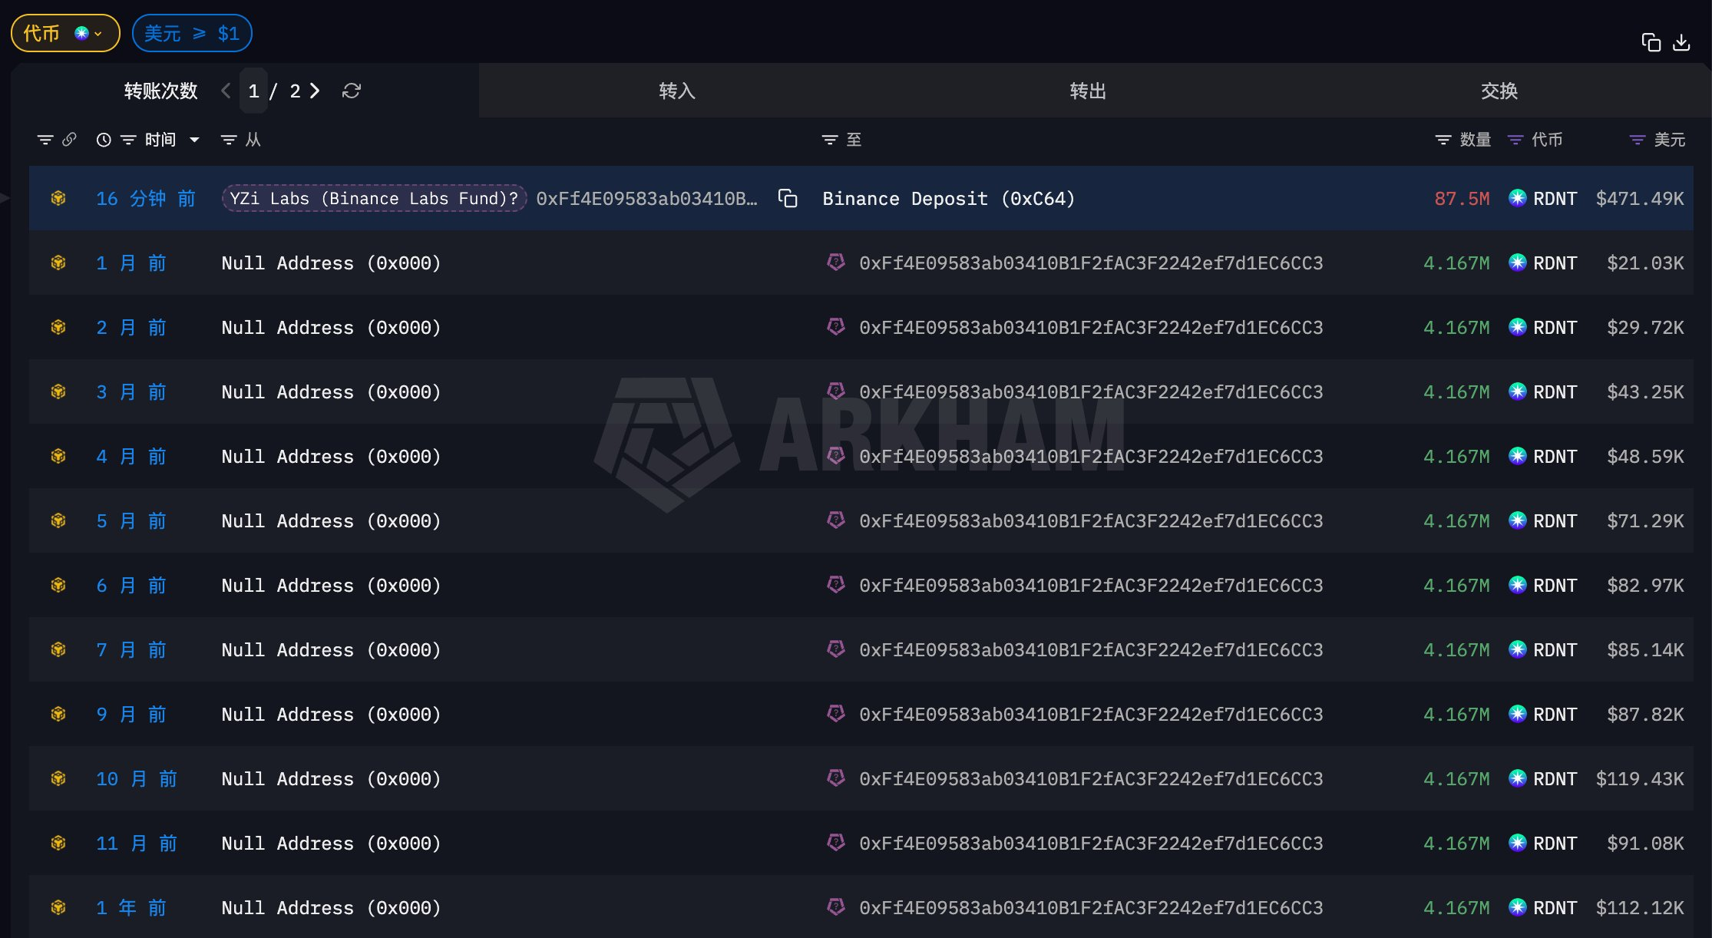This screenshot has height=938, width=1712.
Task: Open BNB chain icon on 16 分钟 前 row
Action: coord(58,199)
